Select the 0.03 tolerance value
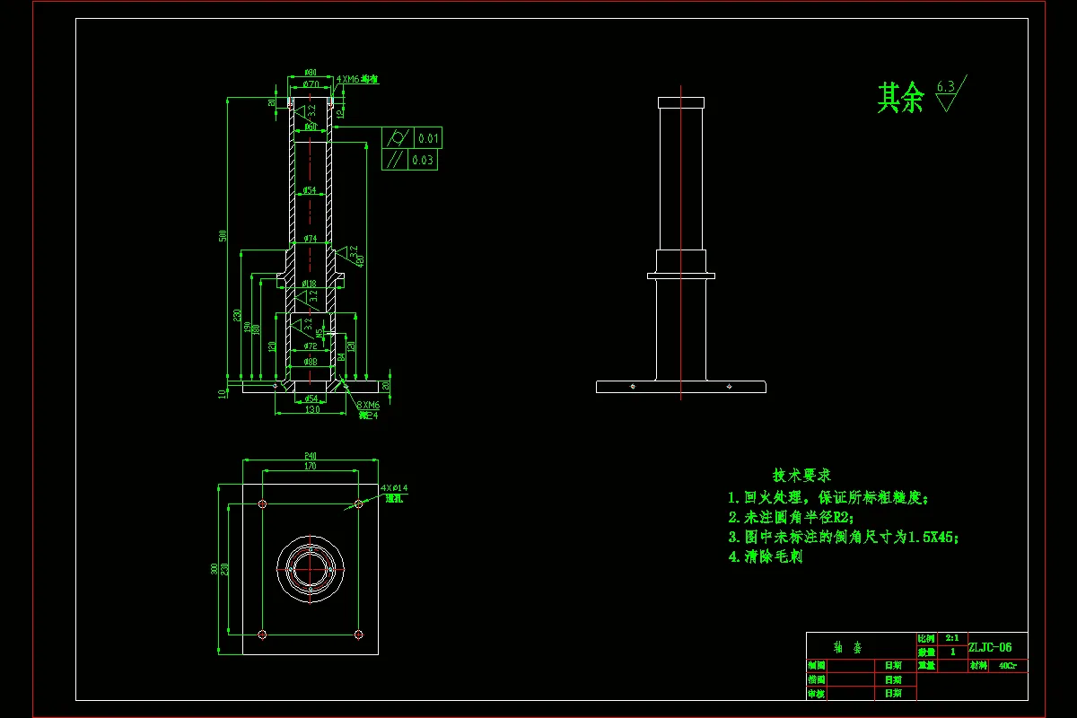The image size is (1077, 718). point(422,161)
